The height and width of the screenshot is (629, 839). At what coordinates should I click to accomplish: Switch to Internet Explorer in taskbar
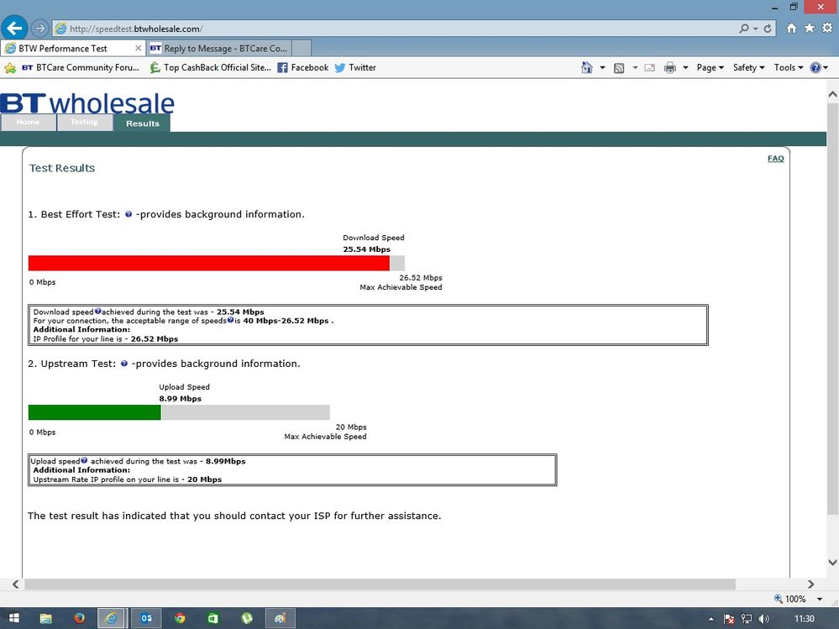pyautogui.click(x=112, y=618)
